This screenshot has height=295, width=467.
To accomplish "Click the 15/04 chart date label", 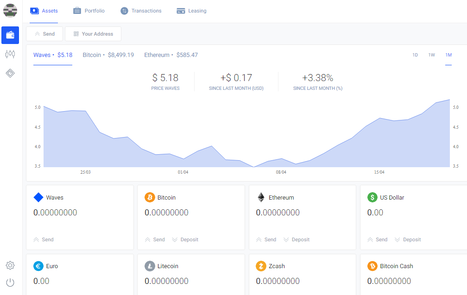I will pyautogui.click(x=379, y=172).
